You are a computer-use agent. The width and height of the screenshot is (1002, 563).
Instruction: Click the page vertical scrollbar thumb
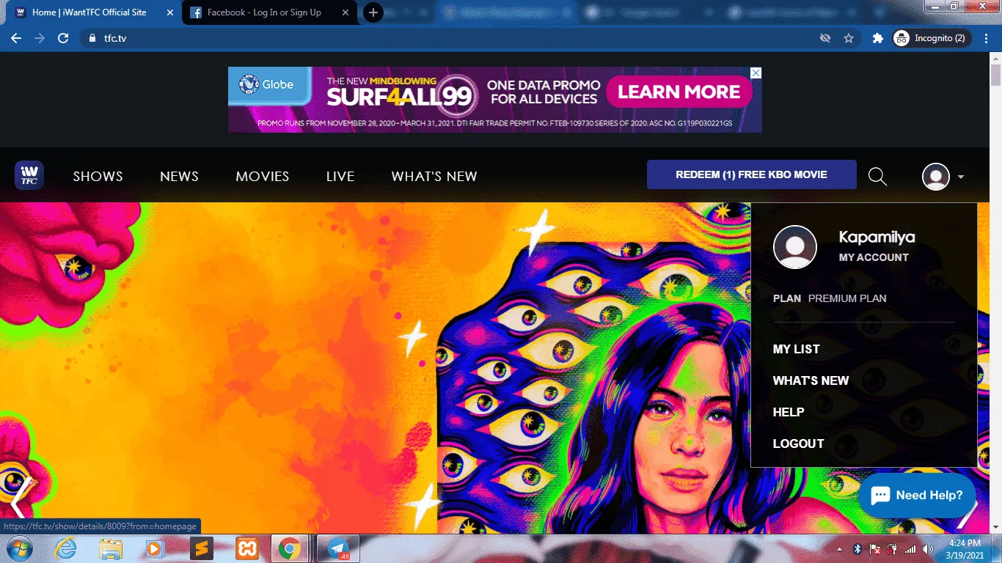click(995, 76)
